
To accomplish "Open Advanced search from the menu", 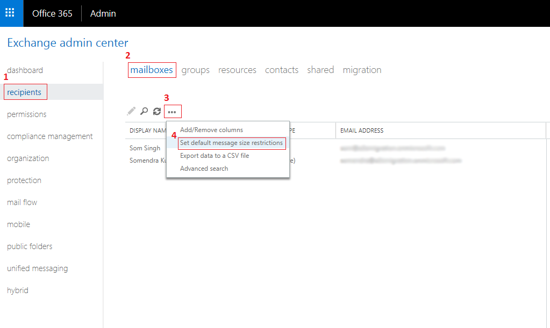I will (204, 168).
